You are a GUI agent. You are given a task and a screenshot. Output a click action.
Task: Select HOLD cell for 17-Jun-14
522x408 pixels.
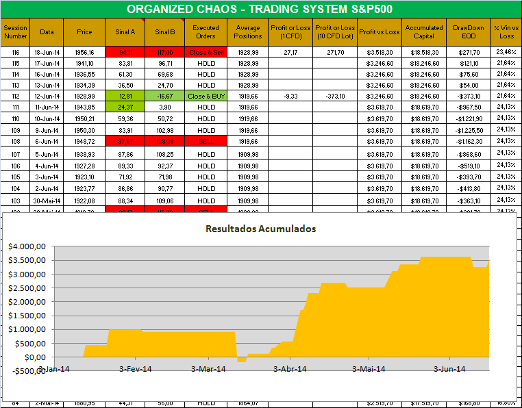[206, 63]
